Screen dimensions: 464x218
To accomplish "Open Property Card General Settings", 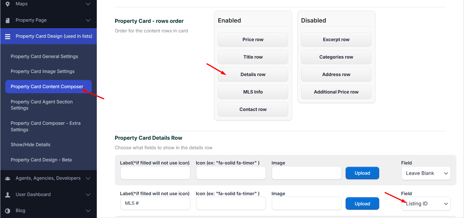I will click(44, 56).
